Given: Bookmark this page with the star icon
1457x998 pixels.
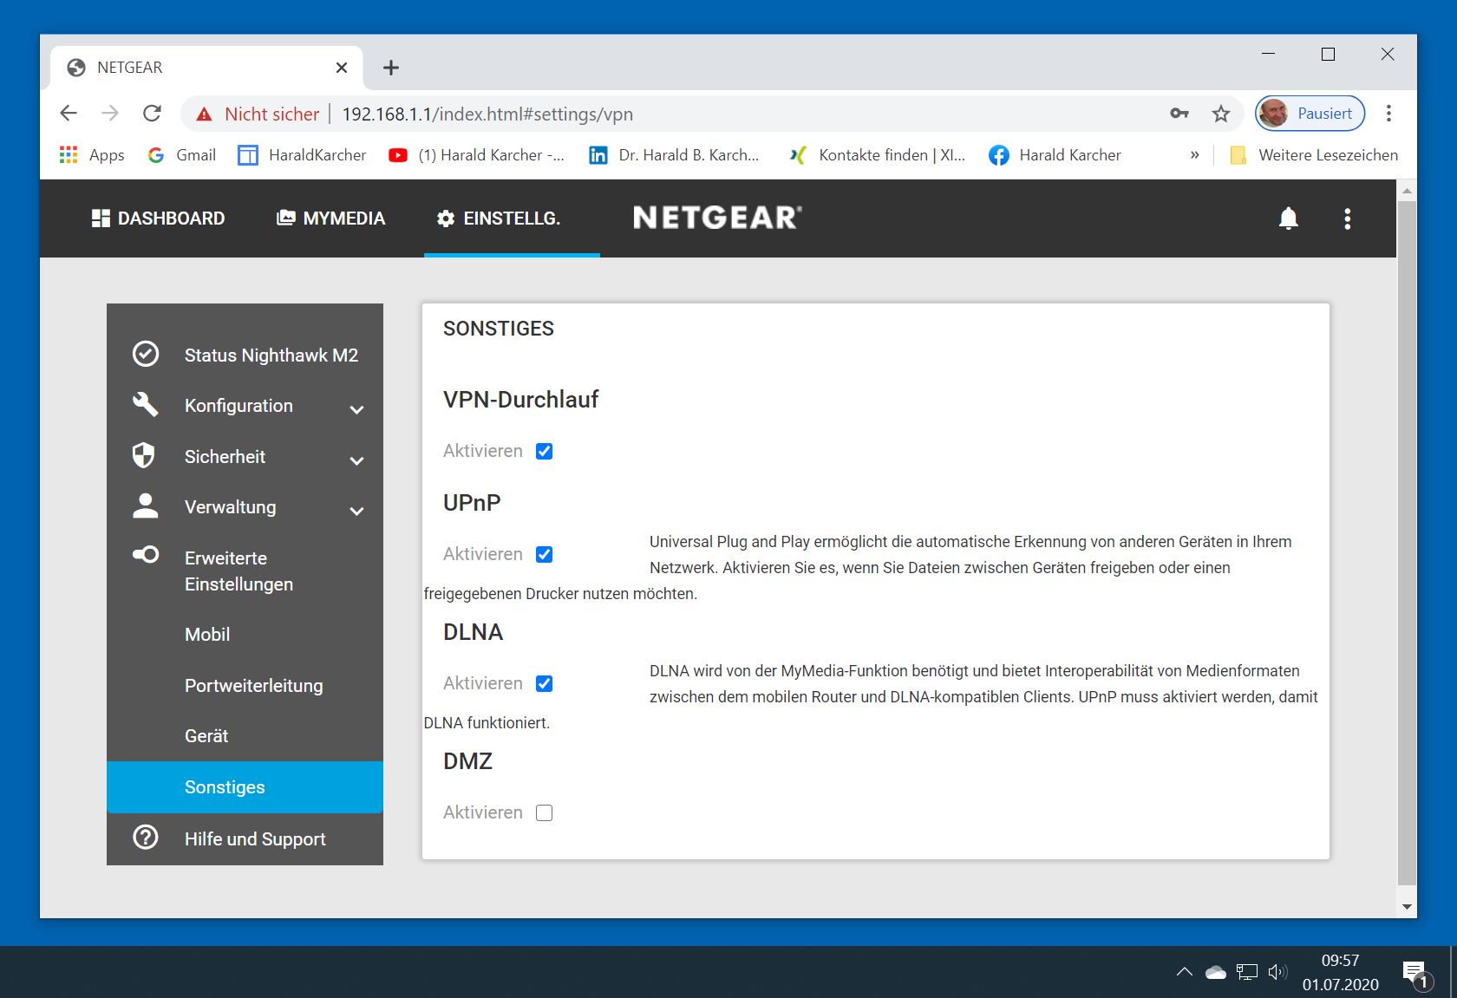Looking at the screenshot, I should [x=1221, y=114].
